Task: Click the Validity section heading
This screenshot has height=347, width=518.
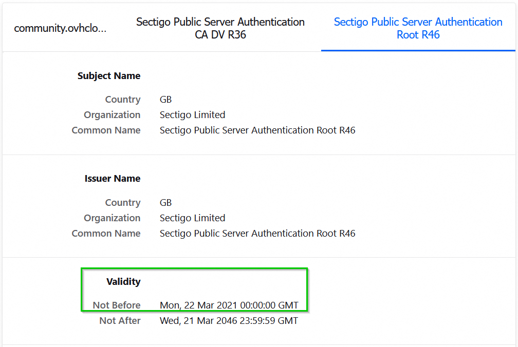Action: pyautogui.click(x=123, y=282)
